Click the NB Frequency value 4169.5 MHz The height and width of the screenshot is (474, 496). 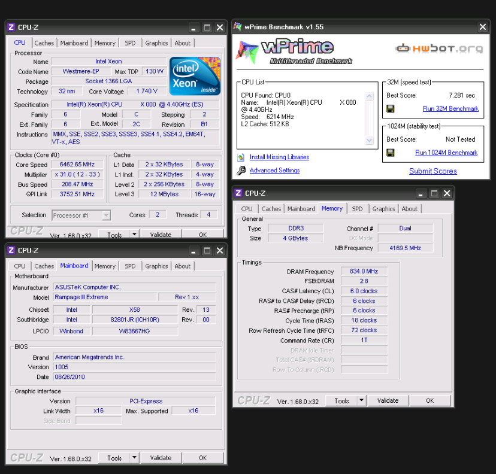405,248
